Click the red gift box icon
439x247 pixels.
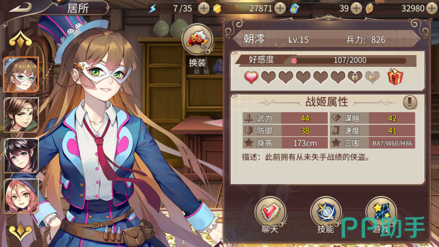(x=395, y=76)
